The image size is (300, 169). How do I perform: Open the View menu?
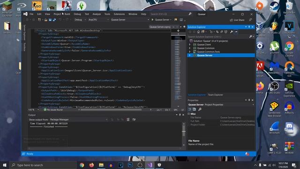point(47,14)
